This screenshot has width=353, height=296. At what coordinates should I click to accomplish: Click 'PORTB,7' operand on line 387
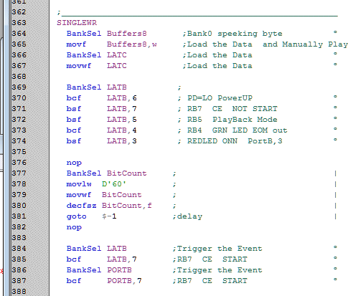(124, 281)
